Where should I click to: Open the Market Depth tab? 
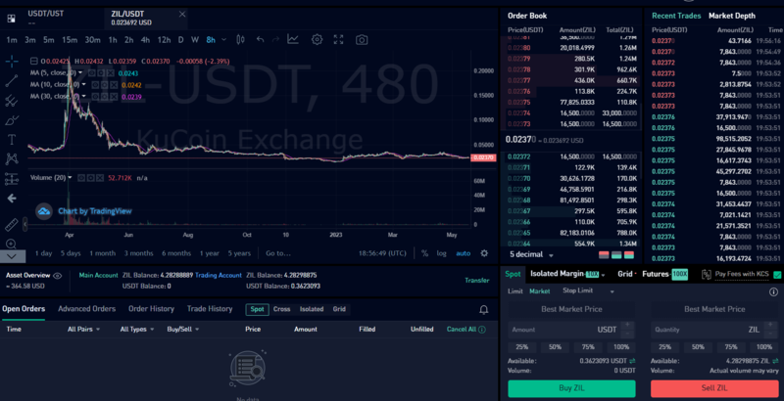(731, 16)
